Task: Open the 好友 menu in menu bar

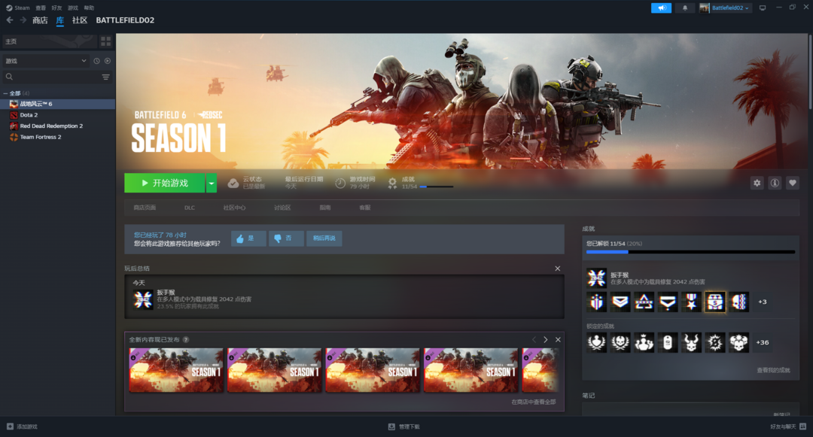Action: click(56, 8)
